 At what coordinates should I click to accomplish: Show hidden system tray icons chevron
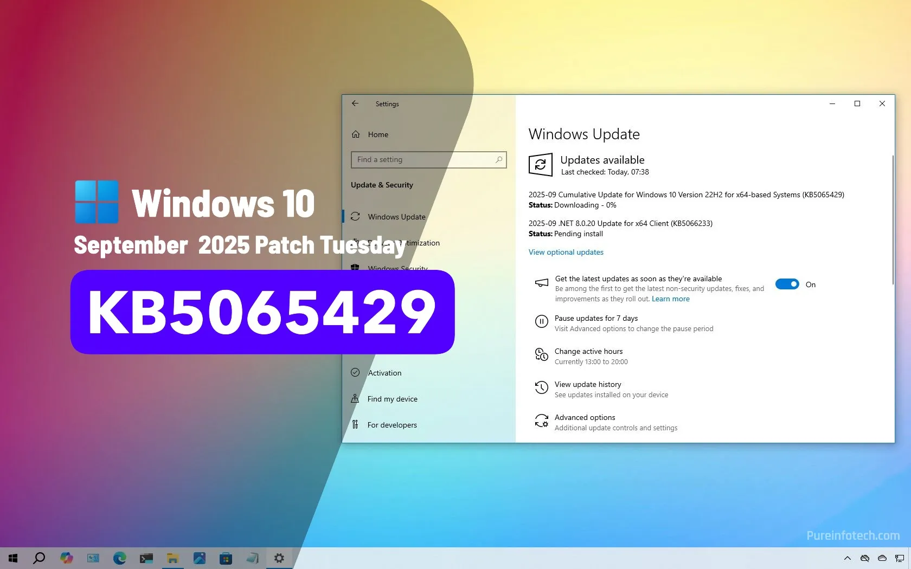pyautogui.click(x=847, y=558)
